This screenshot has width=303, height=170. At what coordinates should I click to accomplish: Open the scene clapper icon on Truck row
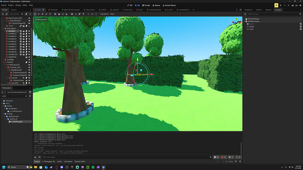tap(24, 26)
